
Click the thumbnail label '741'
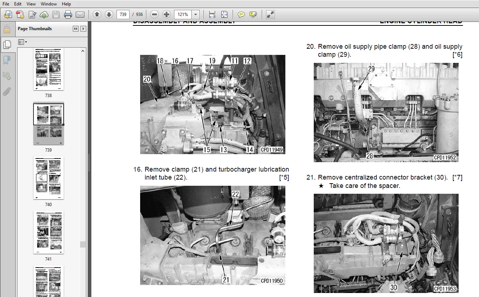pyautogui.click(x=48, y=259)
